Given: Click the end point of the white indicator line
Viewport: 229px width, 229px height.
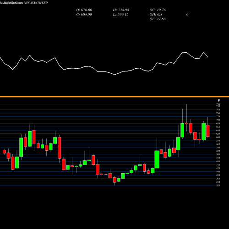Looking at the screenshot, I should click(x=208, y=57).
